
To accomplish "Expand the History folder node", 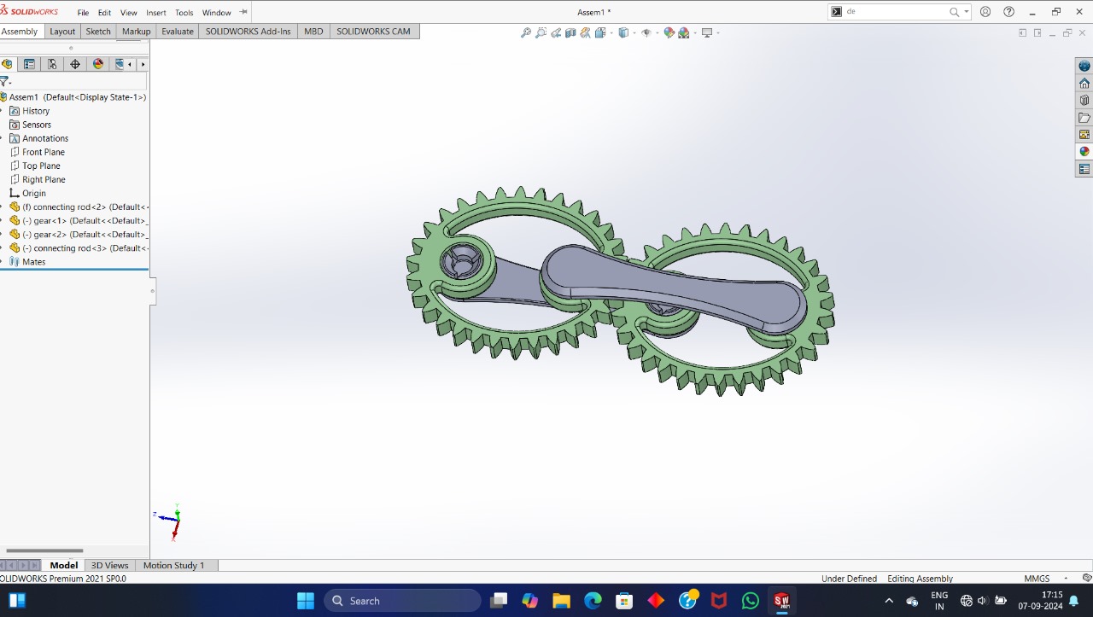I will click(2, 111).
